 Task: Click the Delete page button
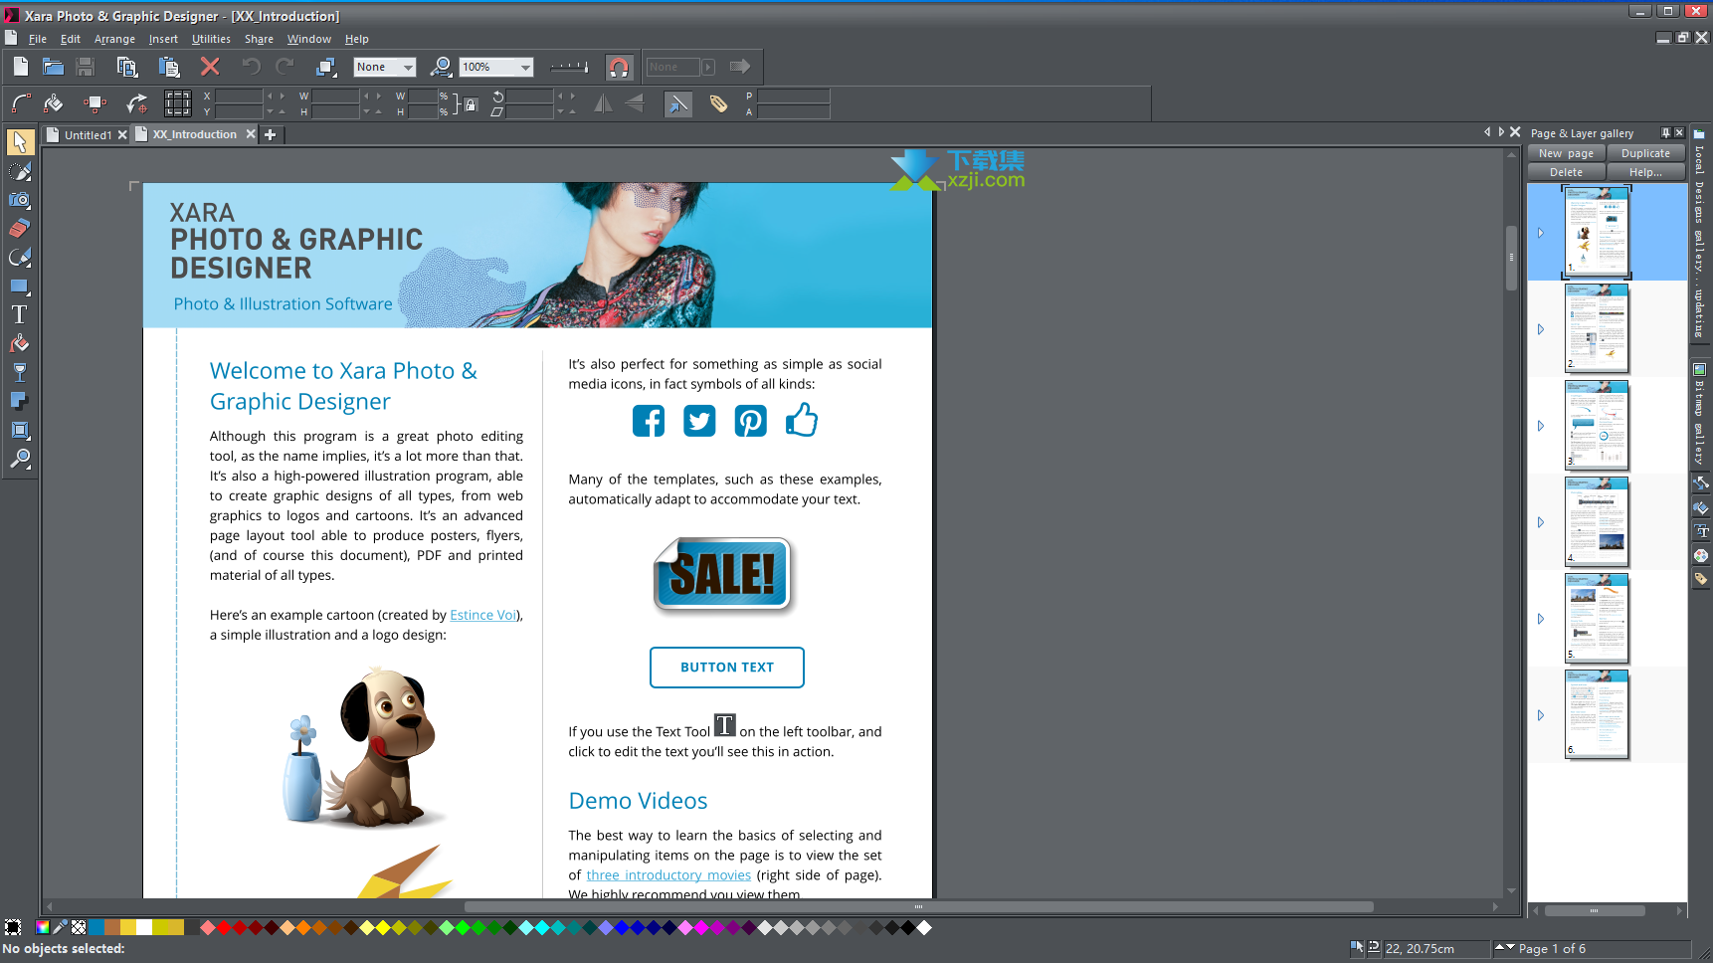click(1566, 172)
